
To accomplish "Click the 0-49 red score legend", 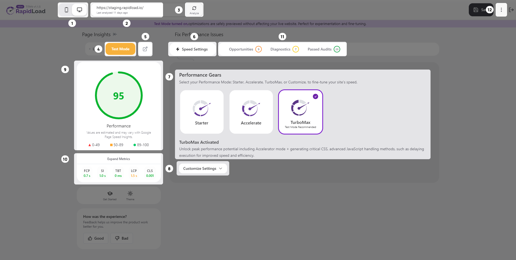I will point(94,145).
